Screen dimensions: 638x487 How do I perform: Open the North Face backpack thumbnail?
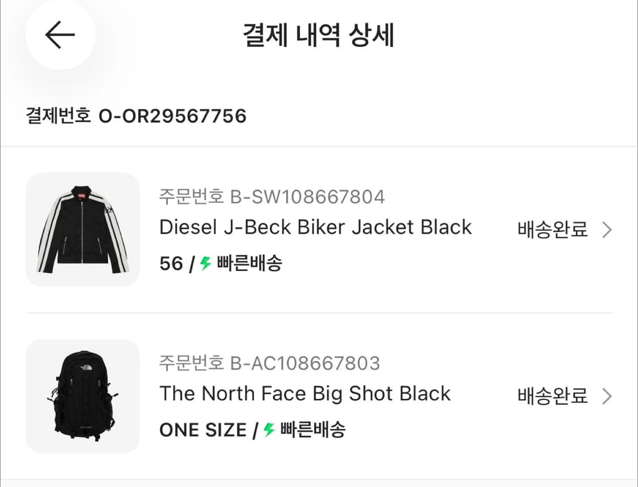[x=83, y=396]
